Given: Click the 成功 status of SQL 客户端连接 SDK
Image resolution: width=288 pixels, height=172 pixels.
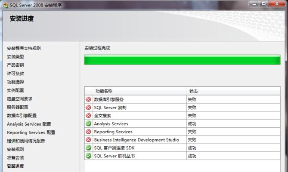Looking at the screenshot, I should (x=192, y=148).
